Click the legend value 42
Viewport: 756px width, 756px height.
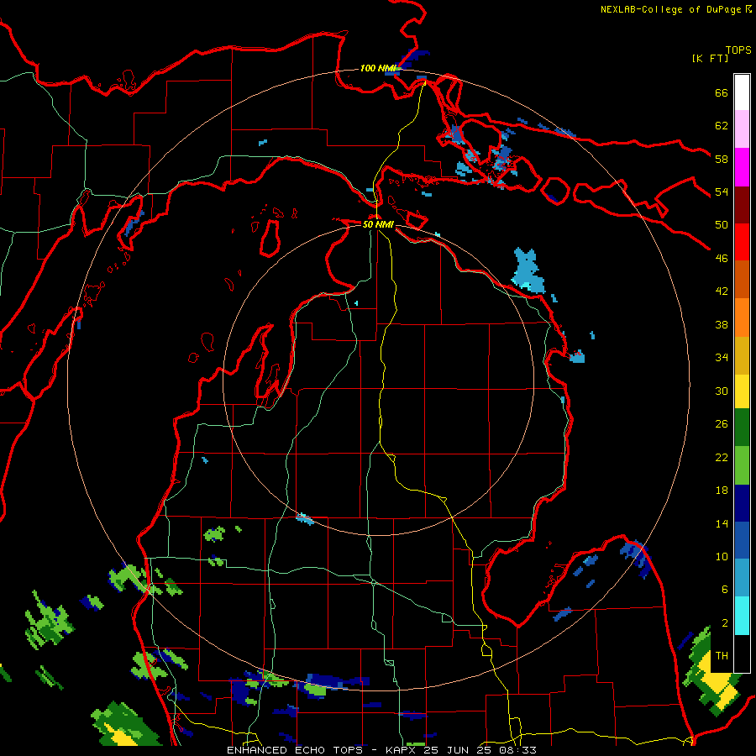tap(722, 291)
